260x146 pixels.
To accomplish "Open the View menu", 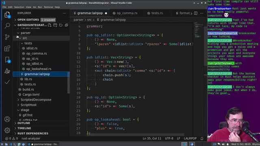I will pyautogui.click(x=28, y=7).
